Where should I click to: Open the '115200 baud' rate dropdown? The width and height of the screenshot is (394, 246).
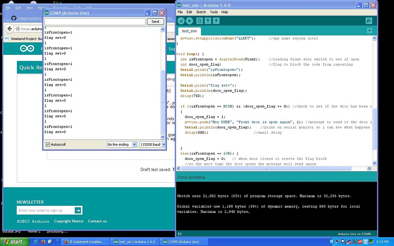point(152,144)
